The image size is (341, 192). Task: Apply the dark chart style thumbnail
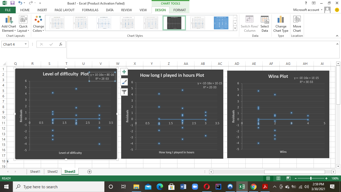coord(174,23)
